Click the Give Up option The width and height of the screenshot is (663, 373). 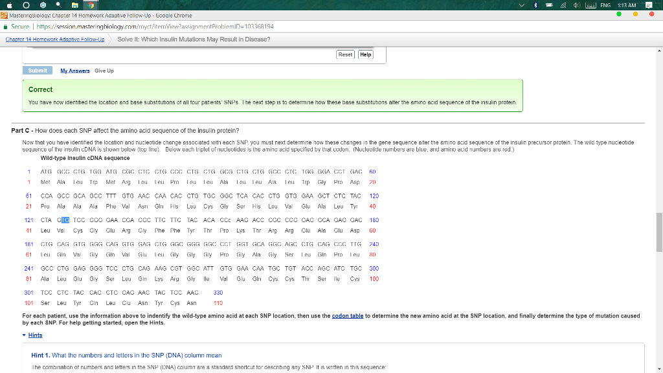click(104, 71)
